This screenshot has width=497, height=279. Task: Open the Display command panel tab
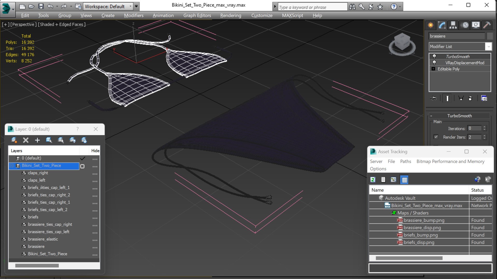(x=476, y=25)
